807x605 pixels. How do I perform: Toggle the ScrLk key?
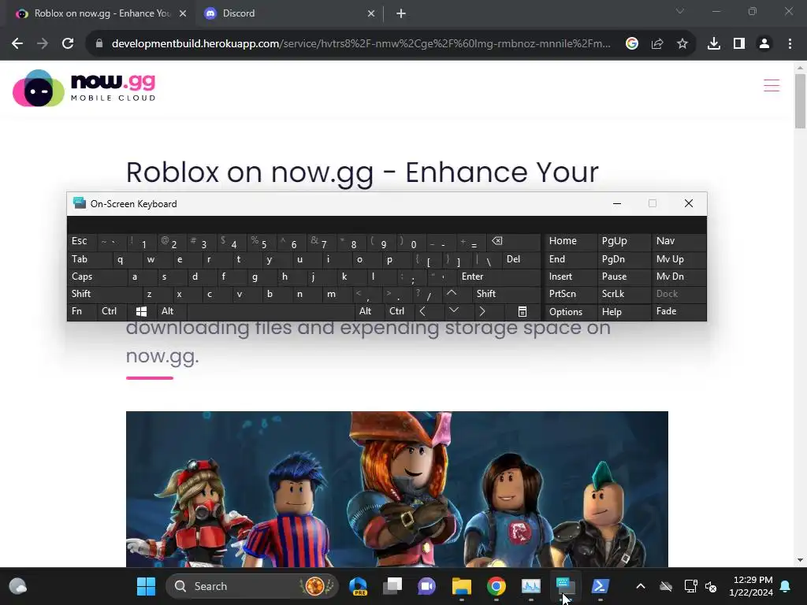tap(623, 294)
